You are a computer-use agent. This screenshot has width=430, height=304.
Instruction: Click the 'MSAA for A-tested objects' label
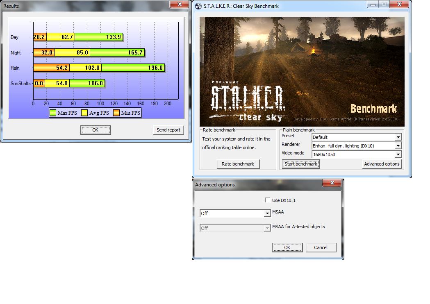(x=298, y=227)
